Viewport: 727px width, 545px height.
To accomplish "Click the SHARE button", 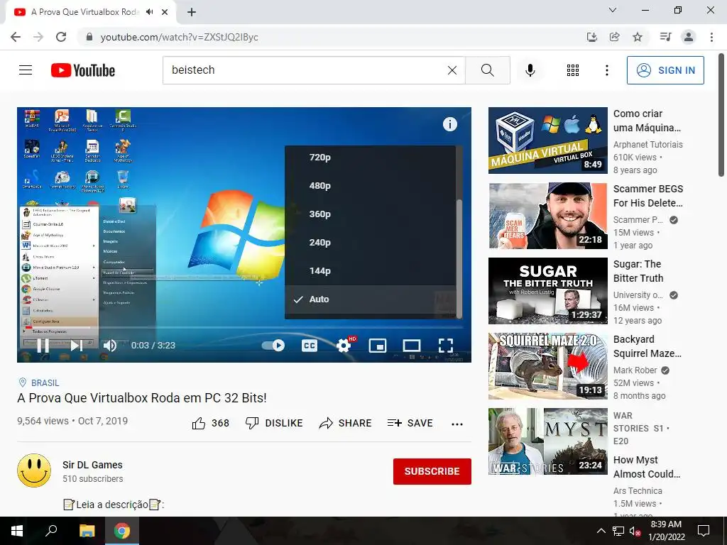I will pyautogui.click(x=346, y=423).
